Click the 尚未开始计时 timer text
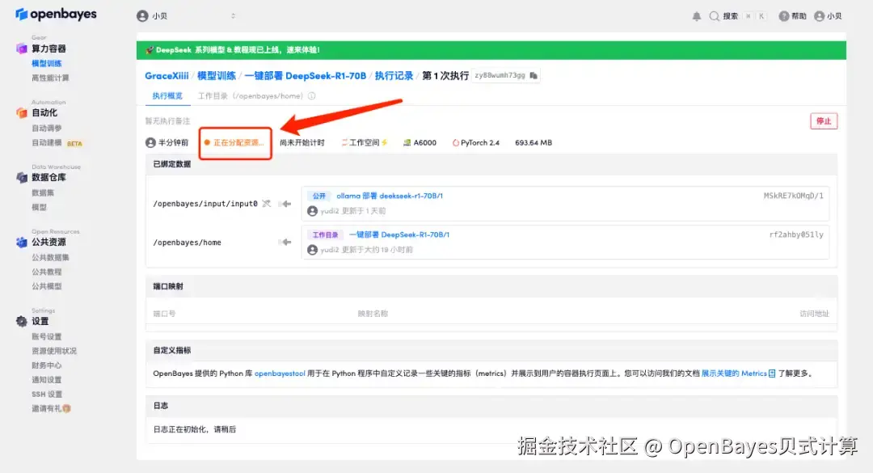873x473 pixels. [302, 142]
